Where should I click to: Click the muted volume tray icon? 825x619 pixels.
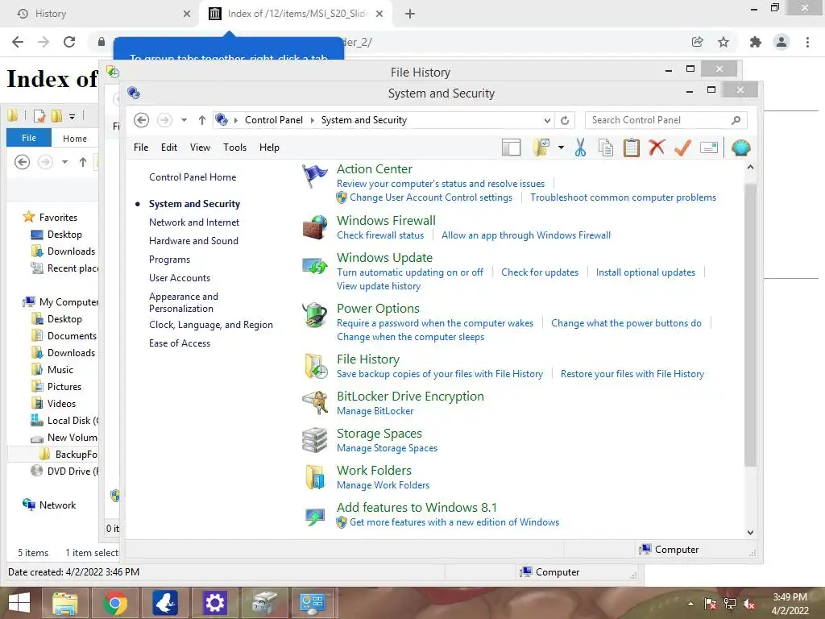pyautogui.click(x=749, y=603)
